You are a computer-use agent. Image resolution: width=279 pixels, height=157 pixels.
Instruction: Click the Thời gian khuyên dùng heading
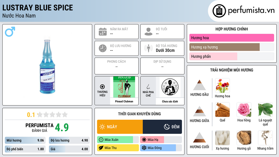pyautogui.click(x=139, y=114)
